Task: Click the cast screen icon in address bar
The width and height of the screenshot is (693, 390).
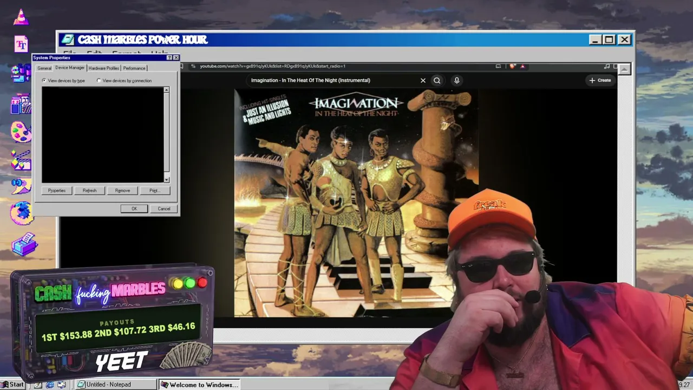Action: [x=498, y=66]
